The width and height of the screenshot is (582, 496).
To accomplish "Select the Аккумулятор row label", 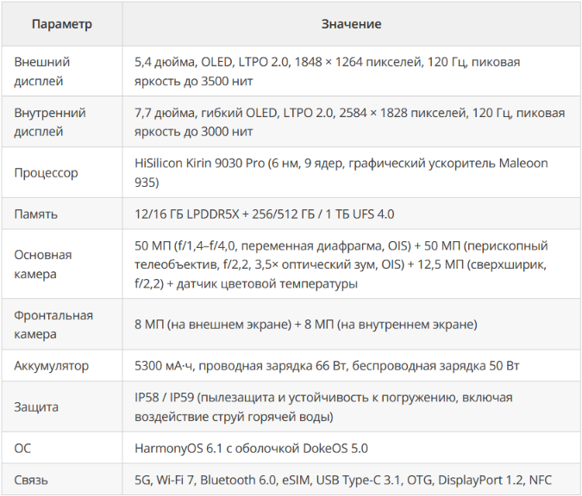I will (51, 366).
